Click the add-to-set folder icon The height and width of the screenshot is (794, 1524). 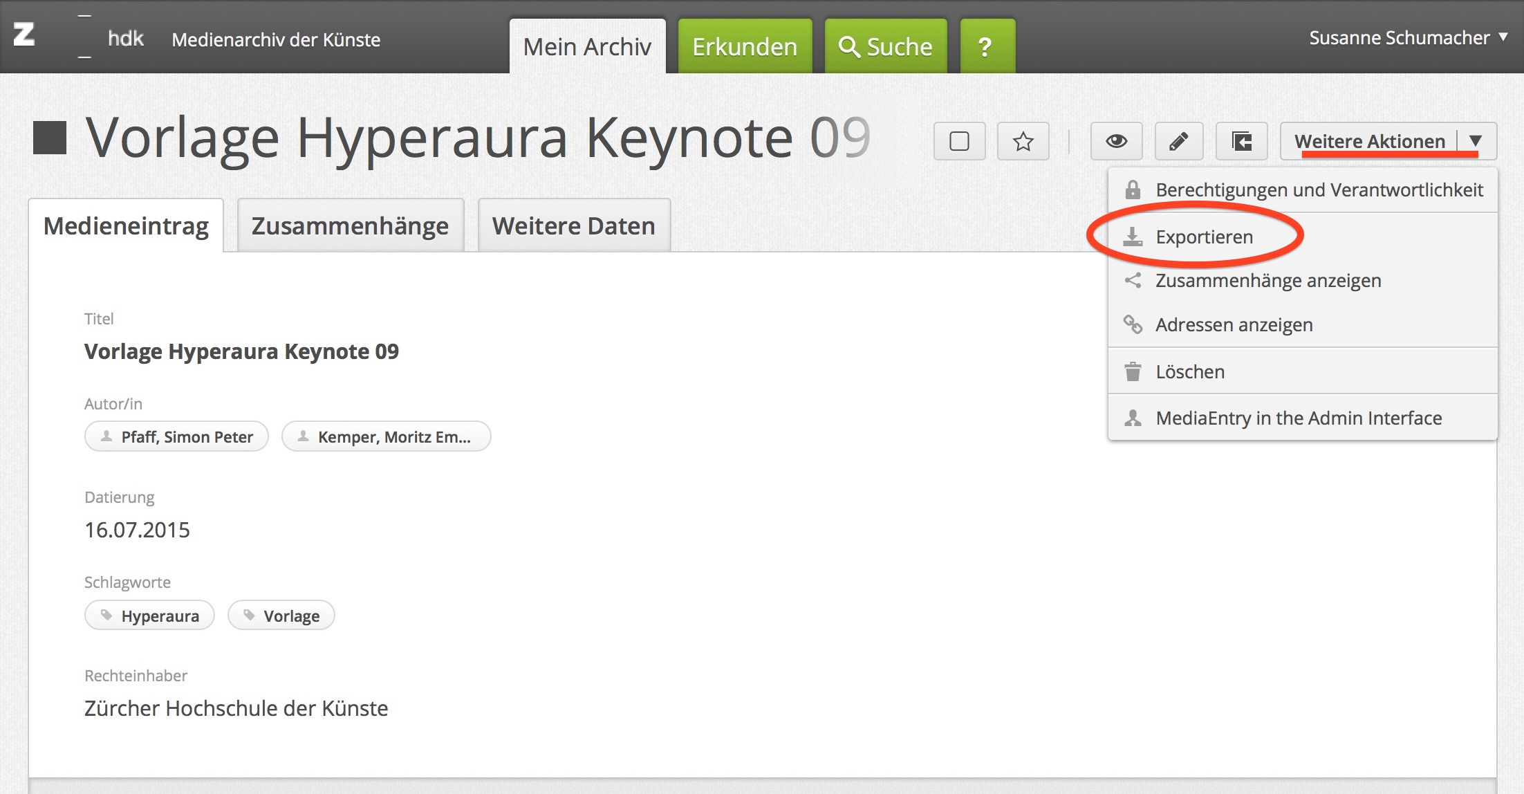(x=1242, y=142)
